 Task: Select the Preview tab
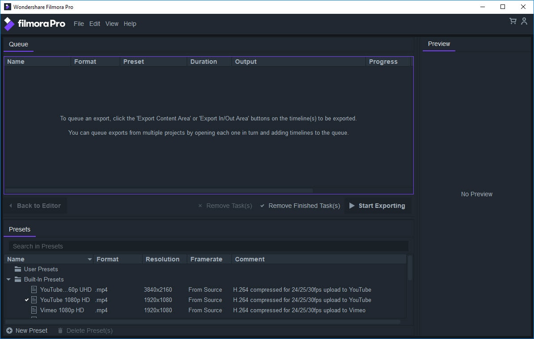(439, 44)
